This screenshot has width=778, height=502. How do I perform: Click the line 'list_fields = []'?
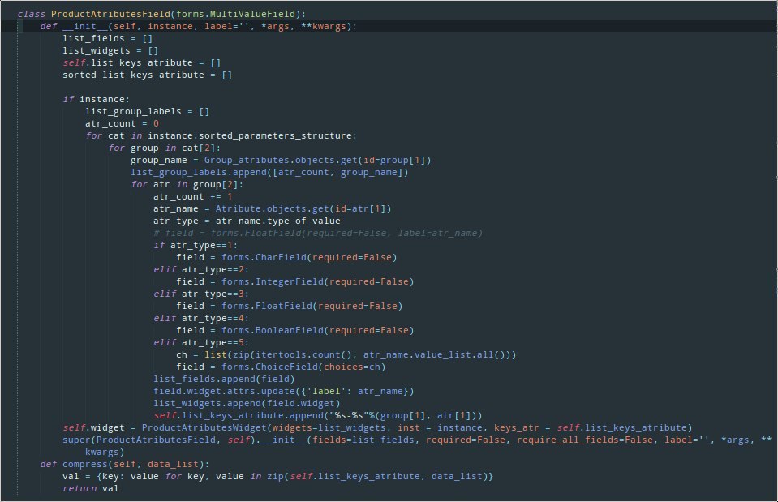tap(108, 38)
